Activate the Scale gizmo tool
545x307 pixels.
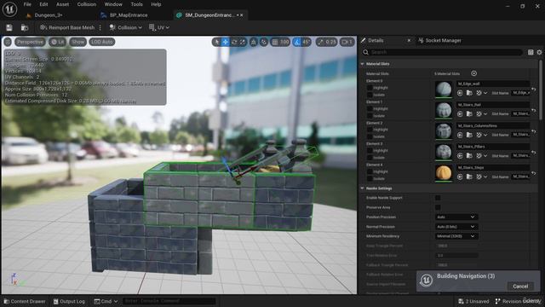242,42
